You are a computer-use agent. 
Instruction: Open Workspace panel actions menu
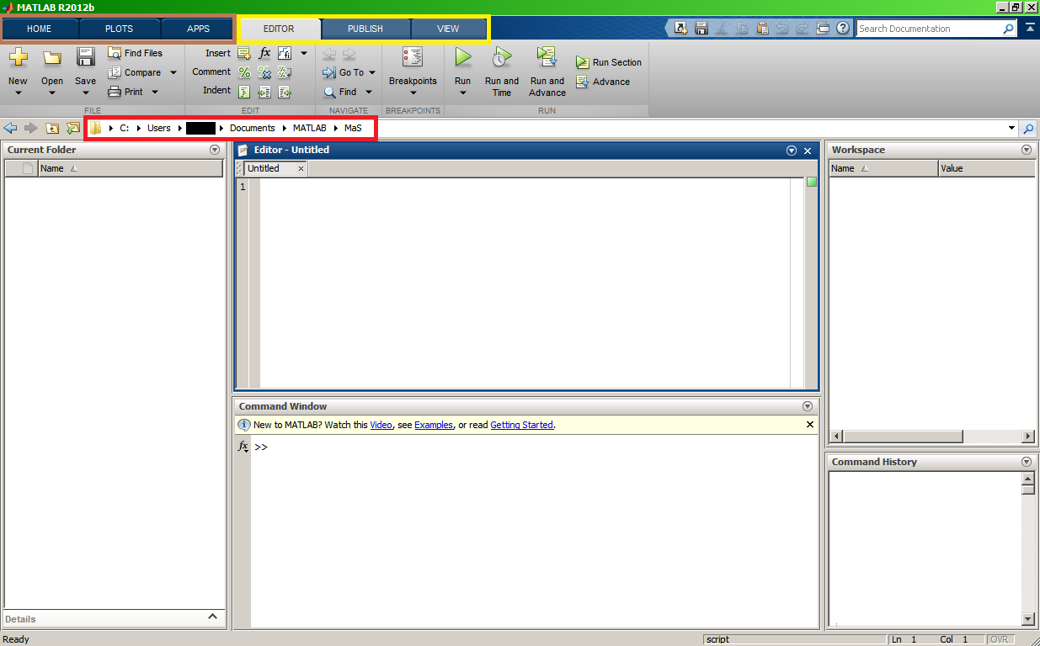tap(1026, 150)
